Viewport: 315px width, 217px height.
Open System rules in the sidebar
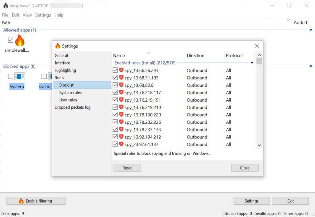coord(70,92)
